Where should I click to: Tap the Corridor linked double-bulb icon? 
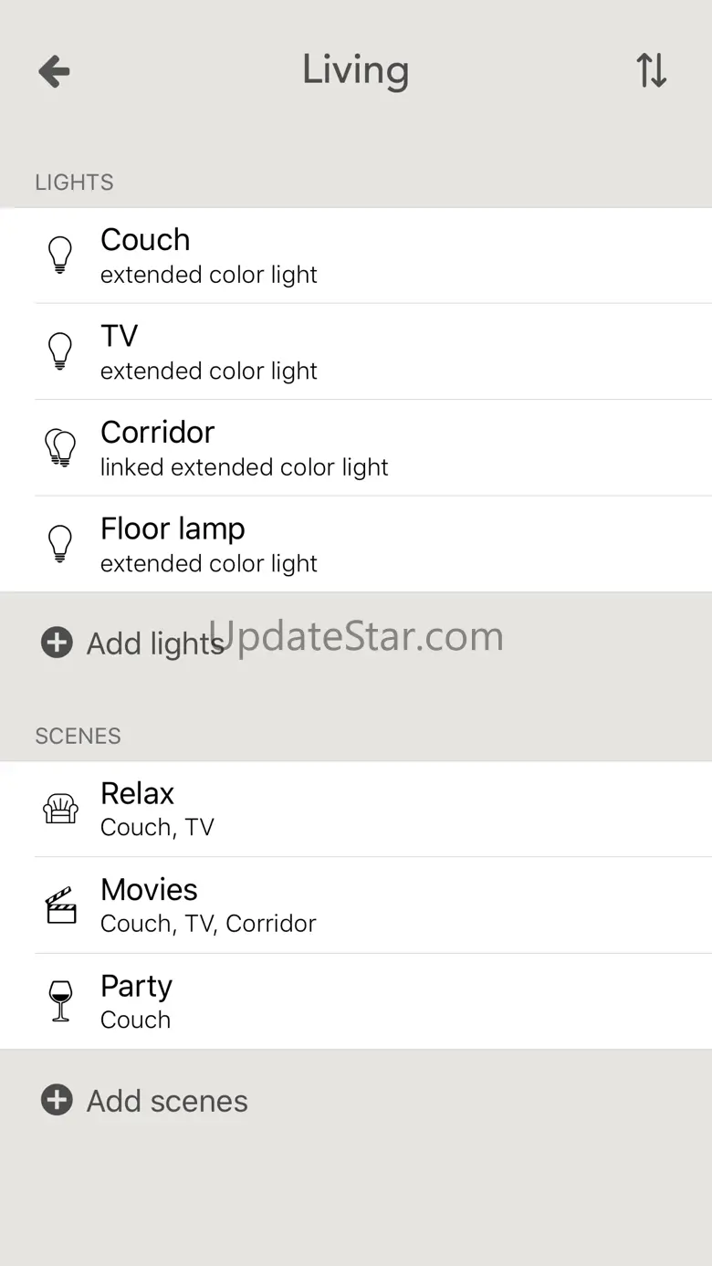click(x=60, y=447)
